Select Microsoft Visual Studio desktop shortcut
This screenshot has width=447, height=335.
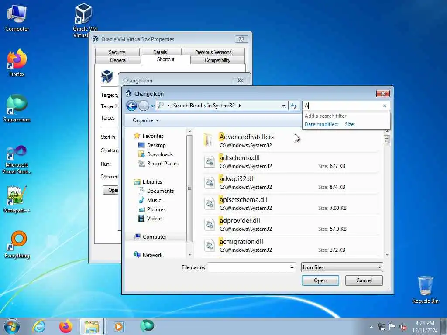point(17,160)
